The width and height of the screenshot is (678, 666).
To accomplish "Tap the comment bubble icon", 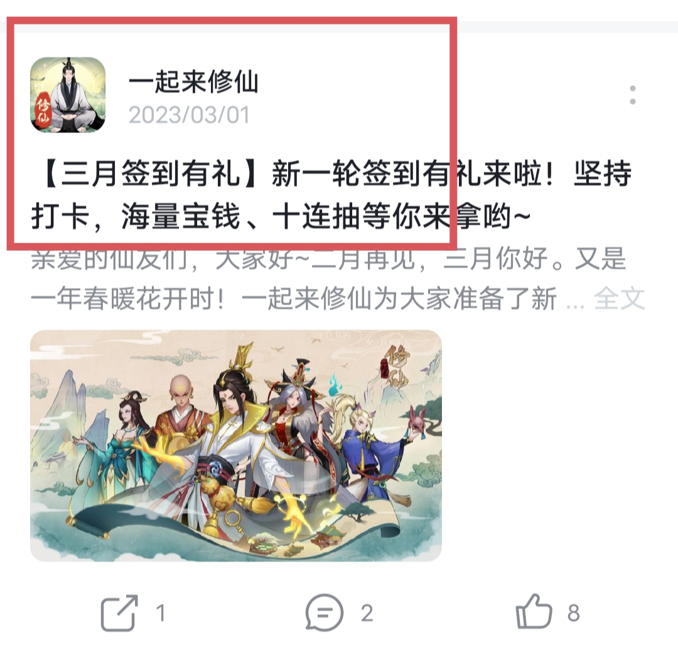I will pyautogui.click(x=324, y=613).
